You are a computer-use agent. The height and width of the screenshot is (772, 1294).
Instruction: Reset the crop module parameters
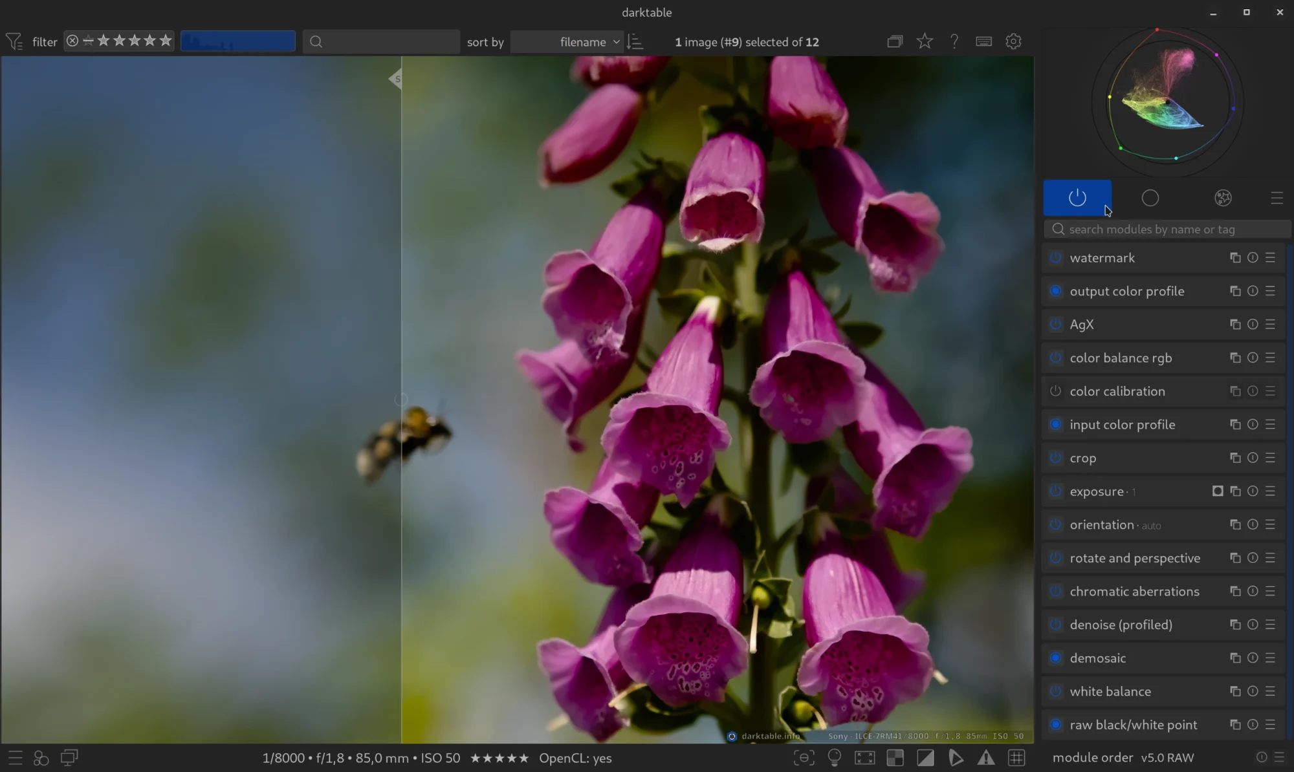(x=1253, y=458)
